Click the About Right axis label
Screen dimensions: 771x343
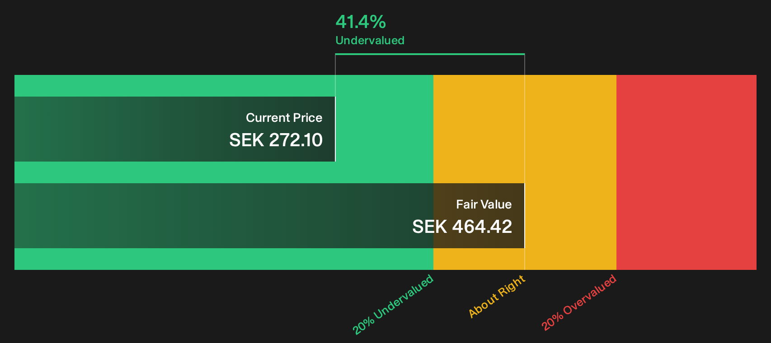pyautogui.click(x=497, y=296)
